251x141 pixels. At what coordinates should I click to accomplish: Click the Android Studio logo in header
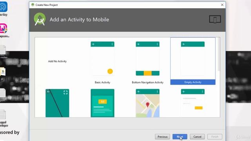[x=40, y=19]
